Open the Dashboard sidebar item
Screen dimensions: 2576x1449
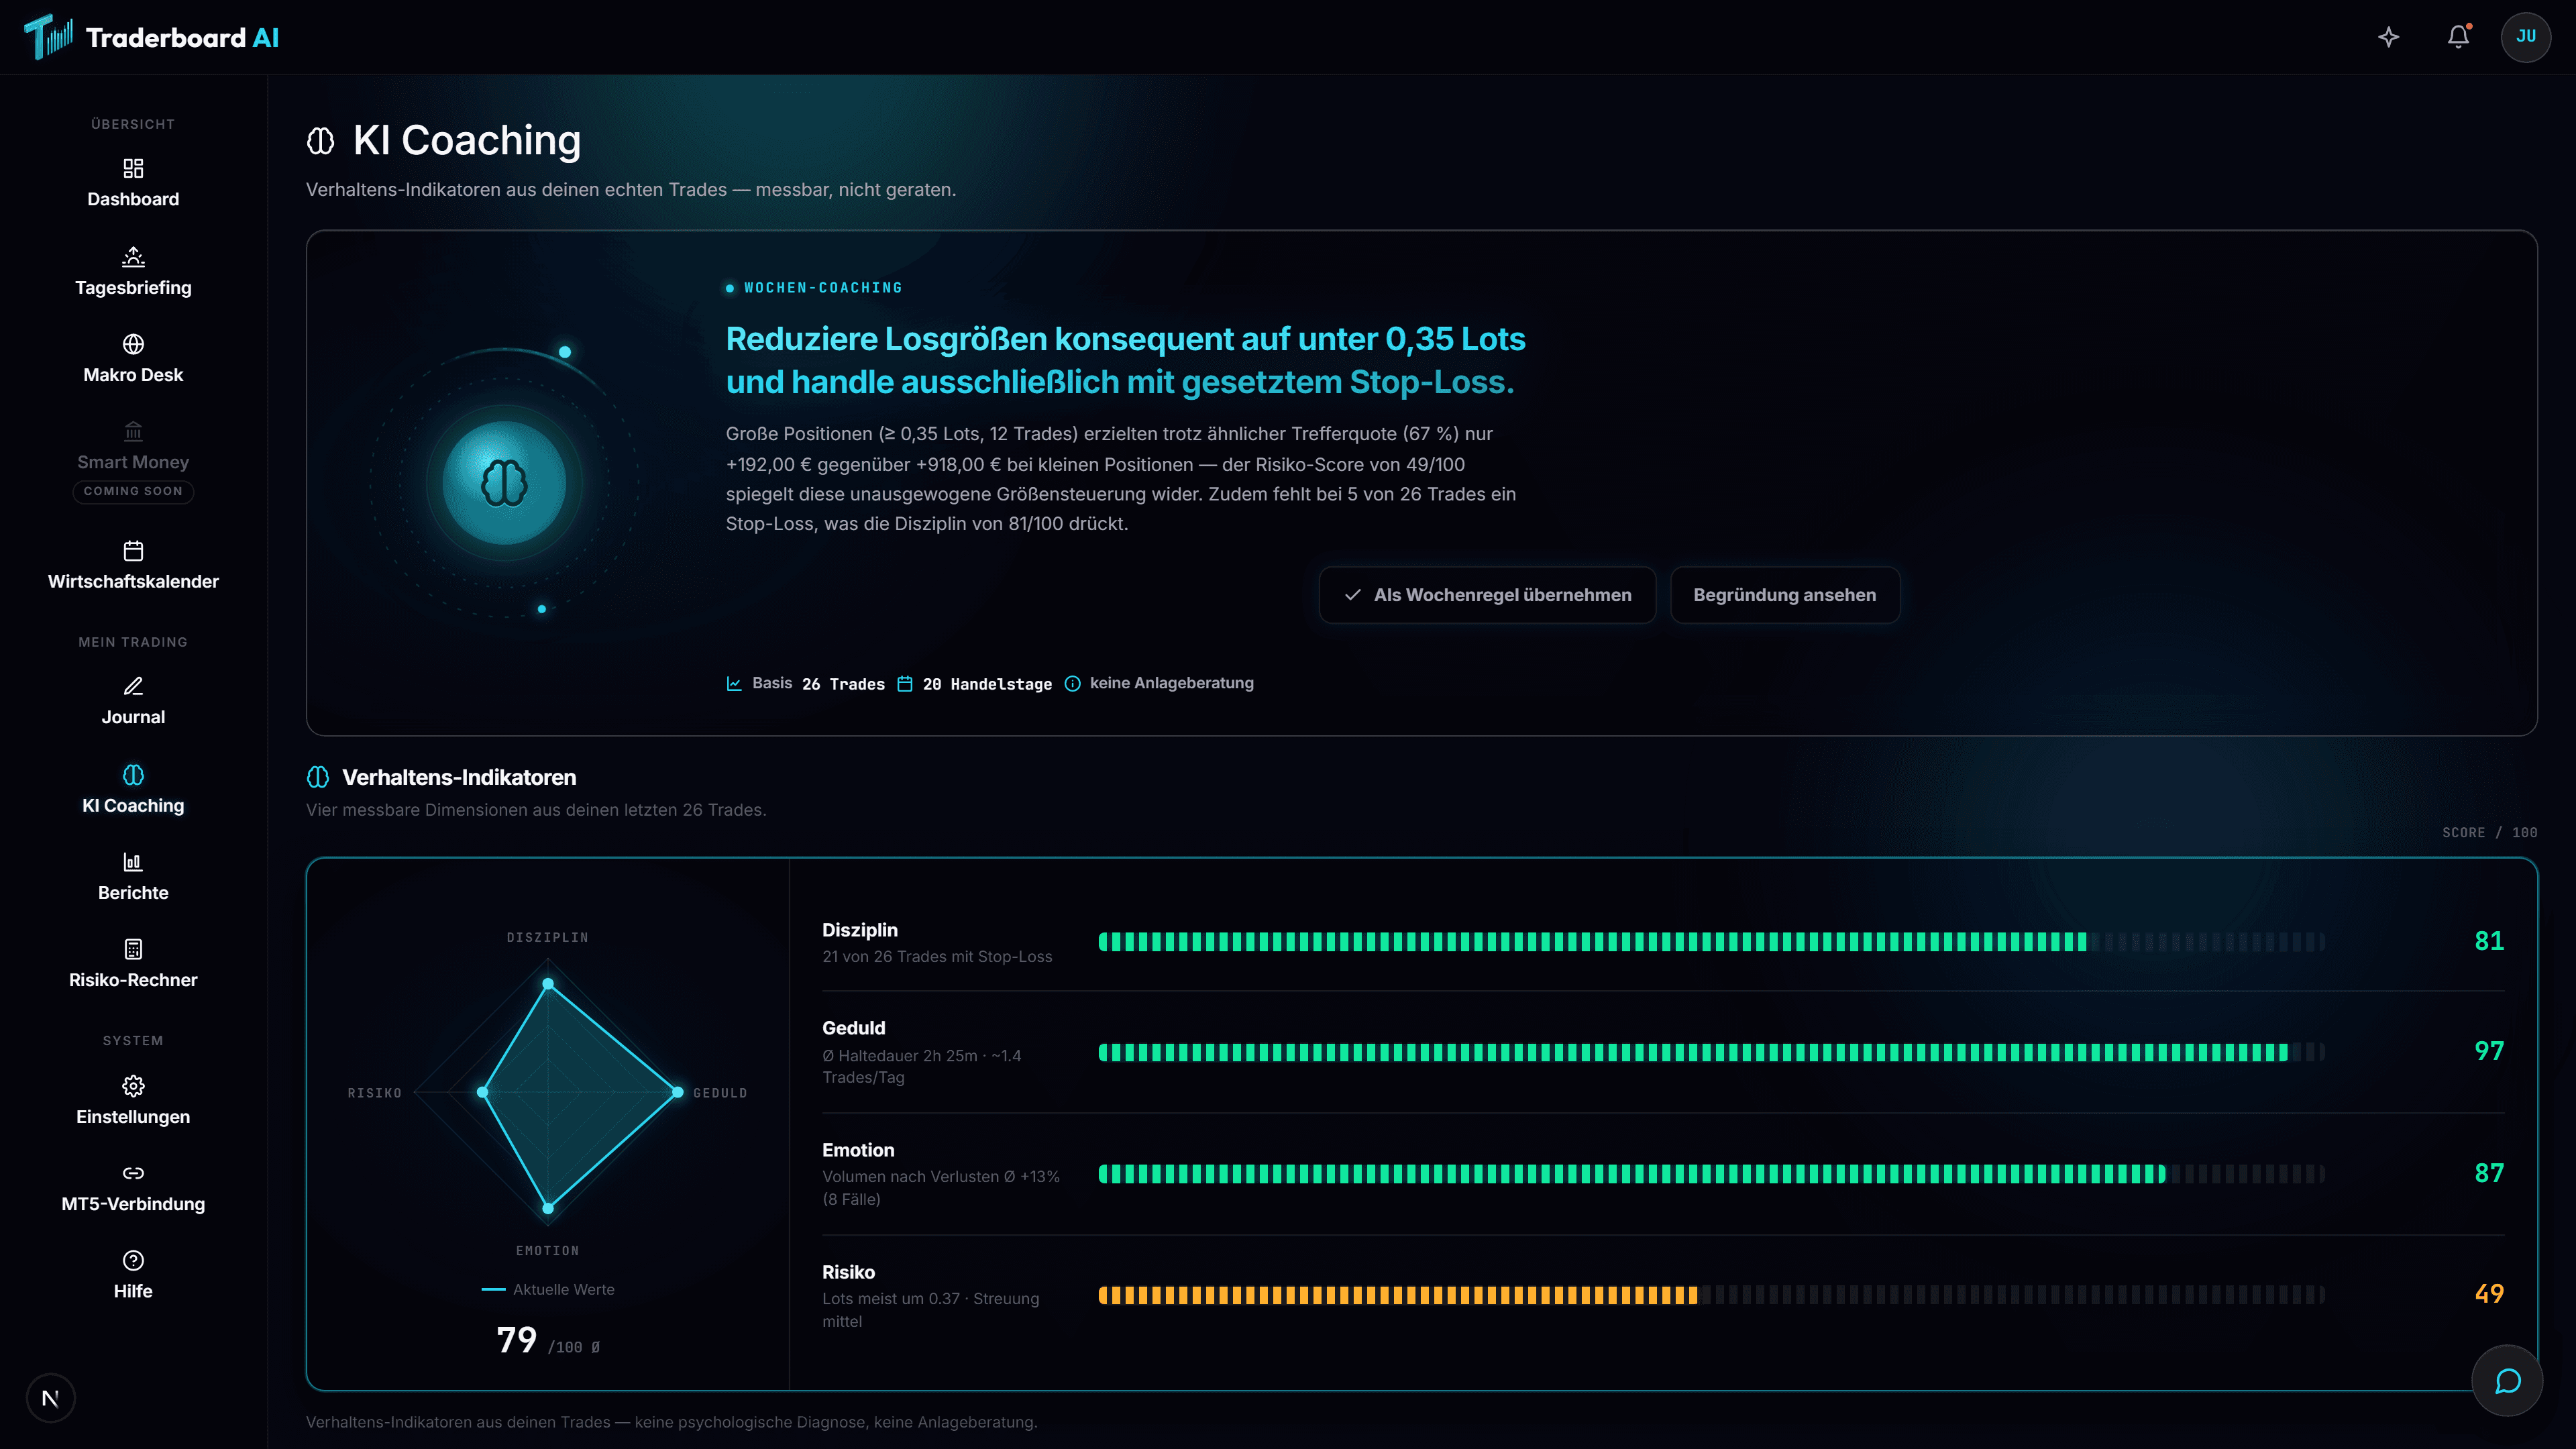click(x=133, y=183)
